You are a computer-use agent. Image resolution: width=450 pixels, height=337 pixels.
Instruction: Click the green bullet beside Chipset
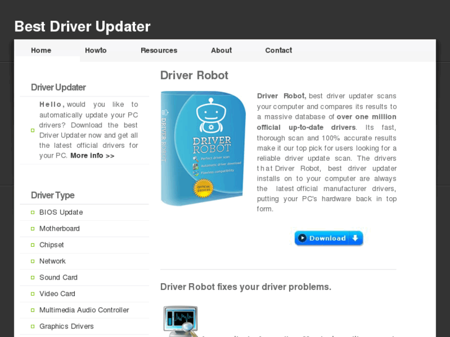point(33,245)
